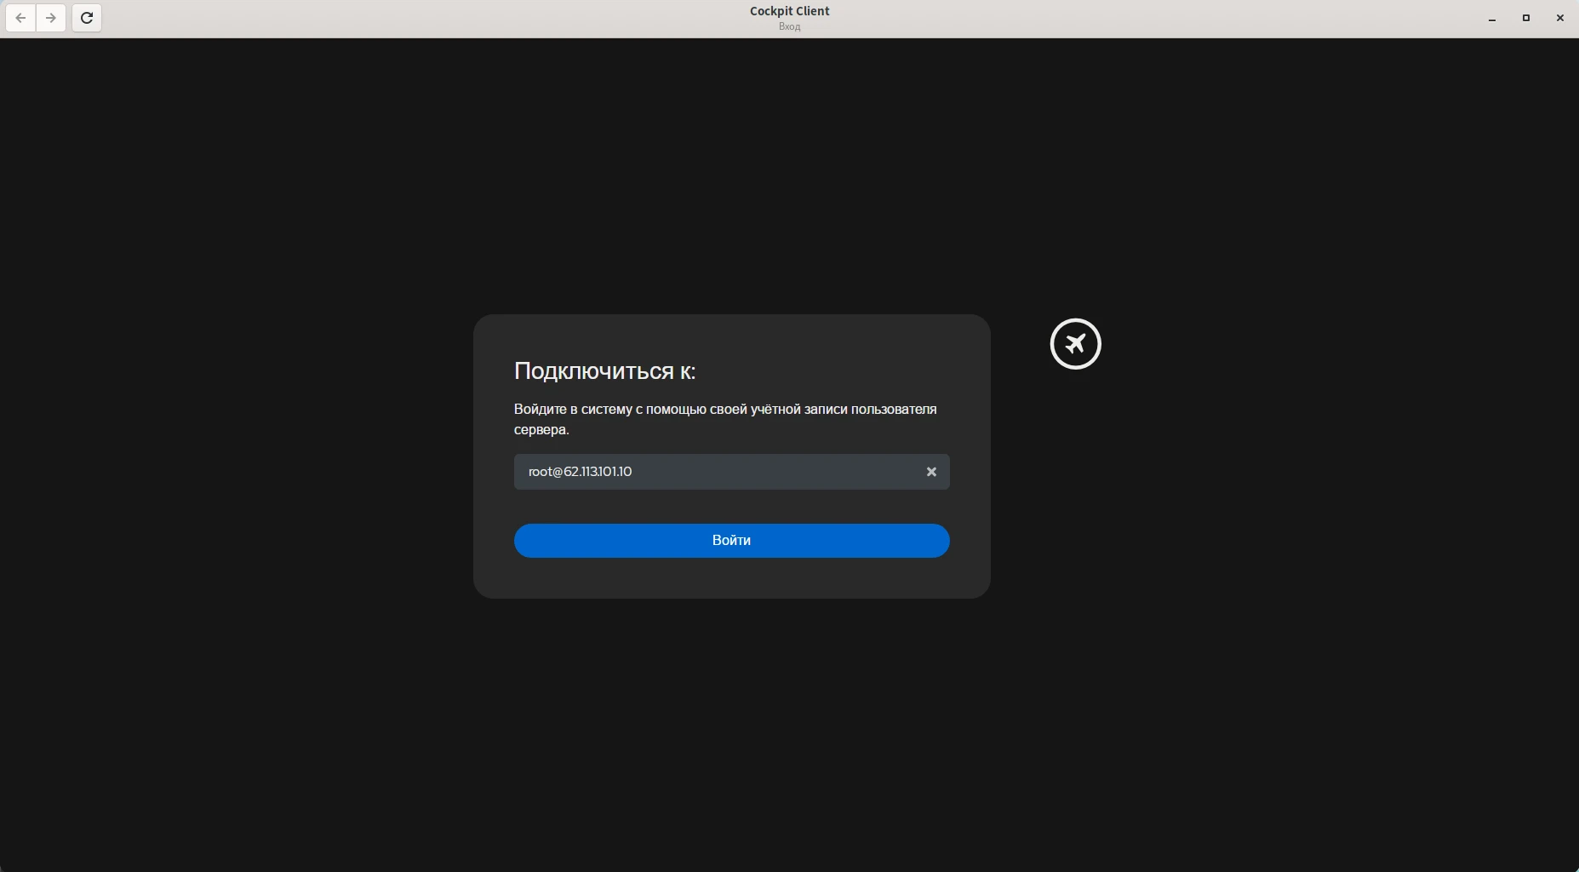Maximize the Cockpit Client window
Image resolution: width=1579 pixels, height=872 pixels.
(1526, 18)
